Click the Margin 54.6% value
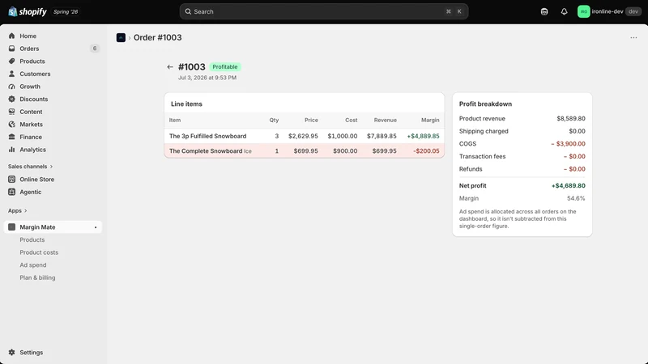Image resolution: width=648 pixels, height=364 pixels. 576,198
